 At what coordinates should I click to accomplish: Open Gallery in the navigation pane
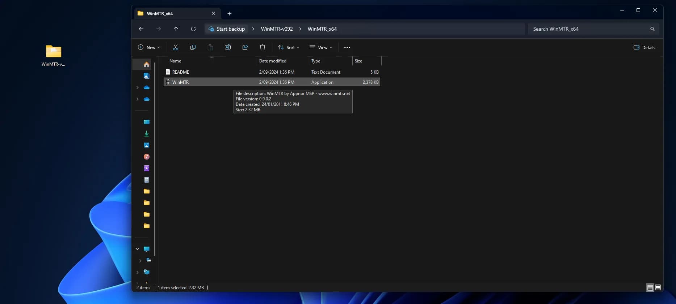[x=147, y=76]
